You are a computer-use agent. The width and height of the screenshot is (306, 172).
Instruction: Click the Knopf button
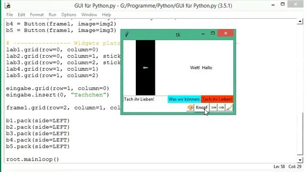pyautogui.click(x=202, y=107)
